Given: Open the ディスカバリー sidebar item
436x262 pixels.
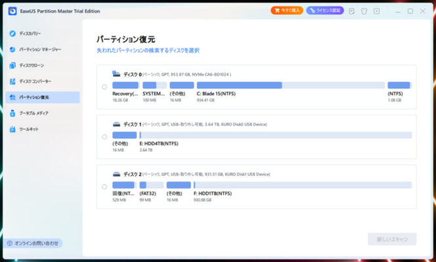Looking at the screenshot, I should 43,33.
